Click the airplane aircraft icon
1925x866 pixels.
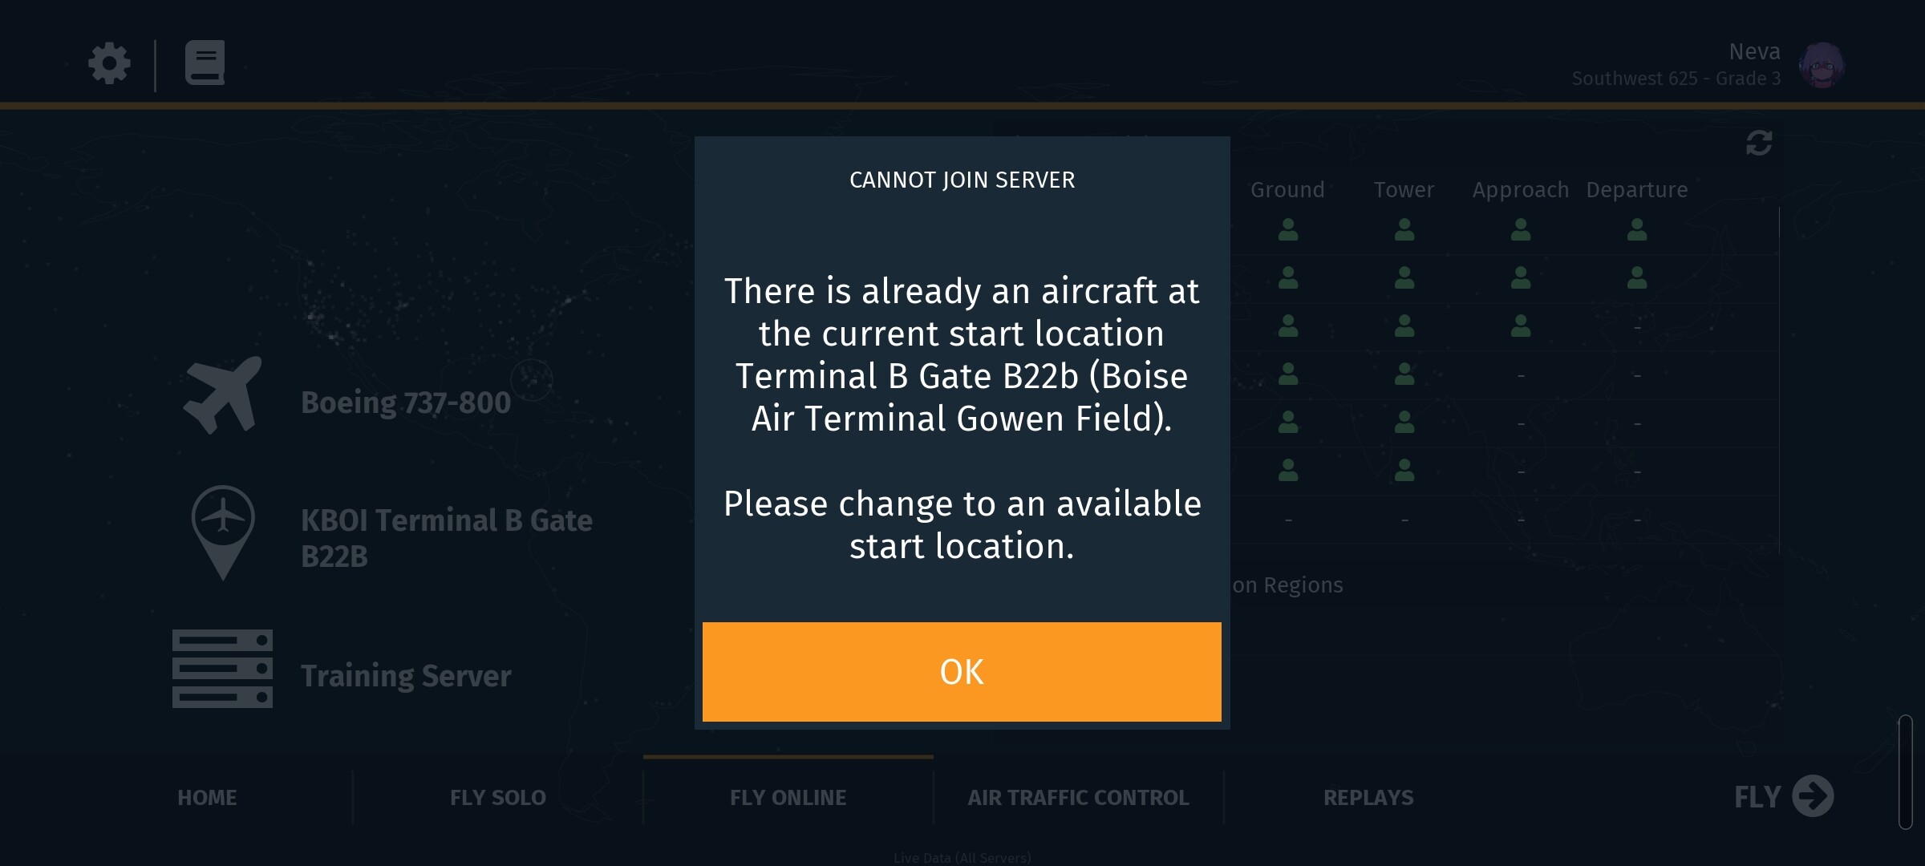click(x=223, y=395)
